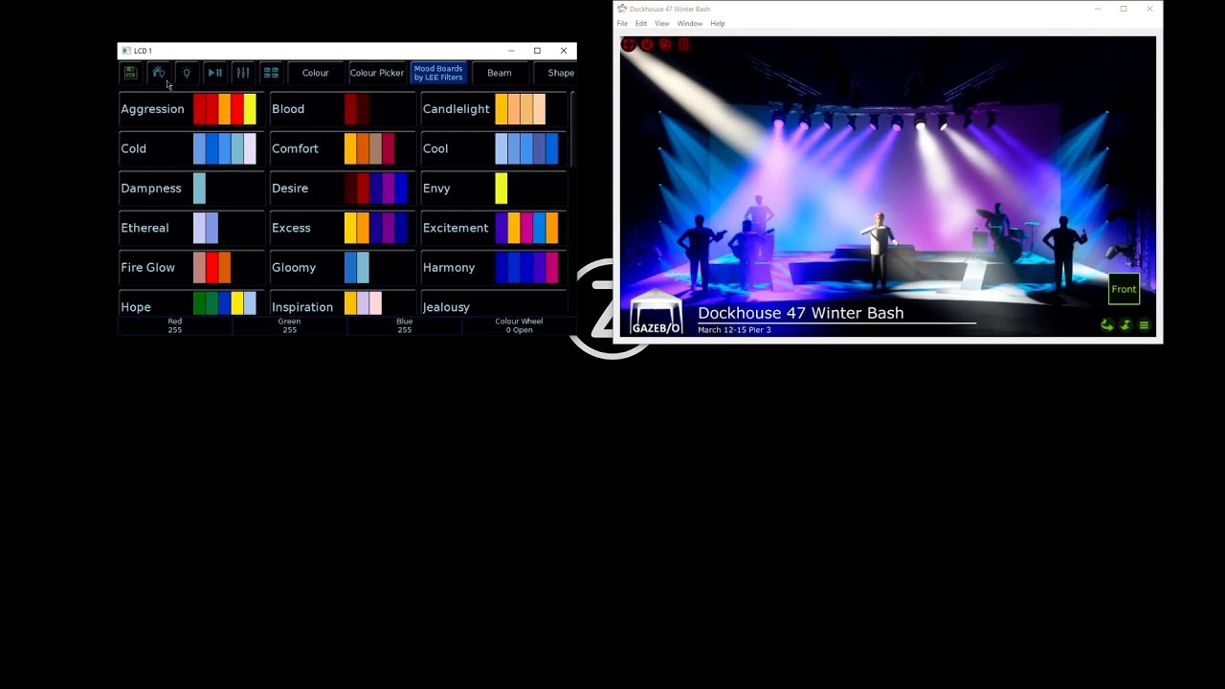Image resolution: width=1225 pixels, height=689 pixels.
Task: Select the Aggression mood board
Action: pos(191,109)
